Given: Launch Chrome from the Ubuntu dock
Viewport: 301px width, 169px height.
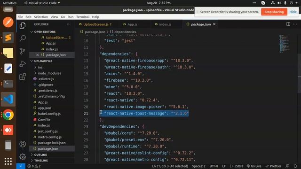Looking at the screenshot, I should (x=8, y=115).
